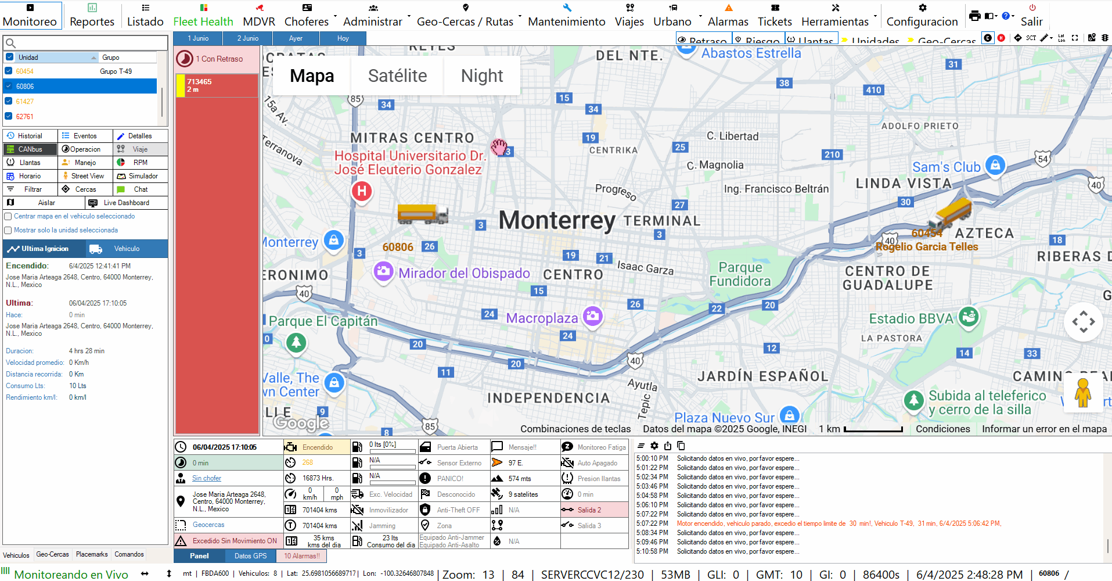Click the Sin chofer link
The width and height of the screenshot is (1112, 581).
click(207, 478)
